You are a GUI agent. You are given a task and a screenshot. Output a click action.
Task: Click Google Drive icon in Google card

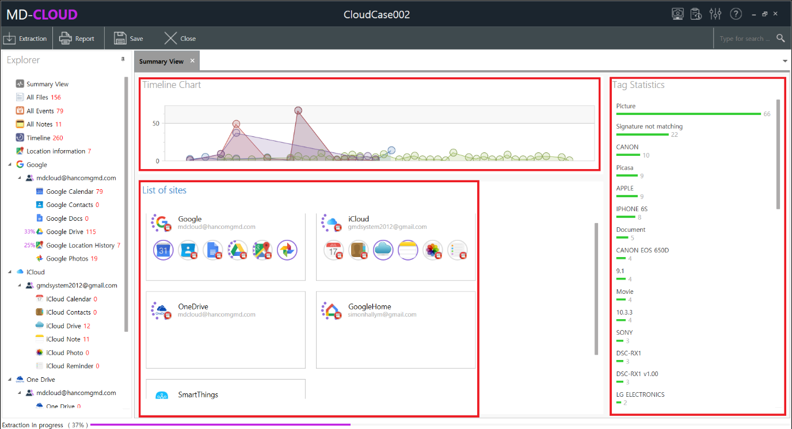tap(238, 250)
